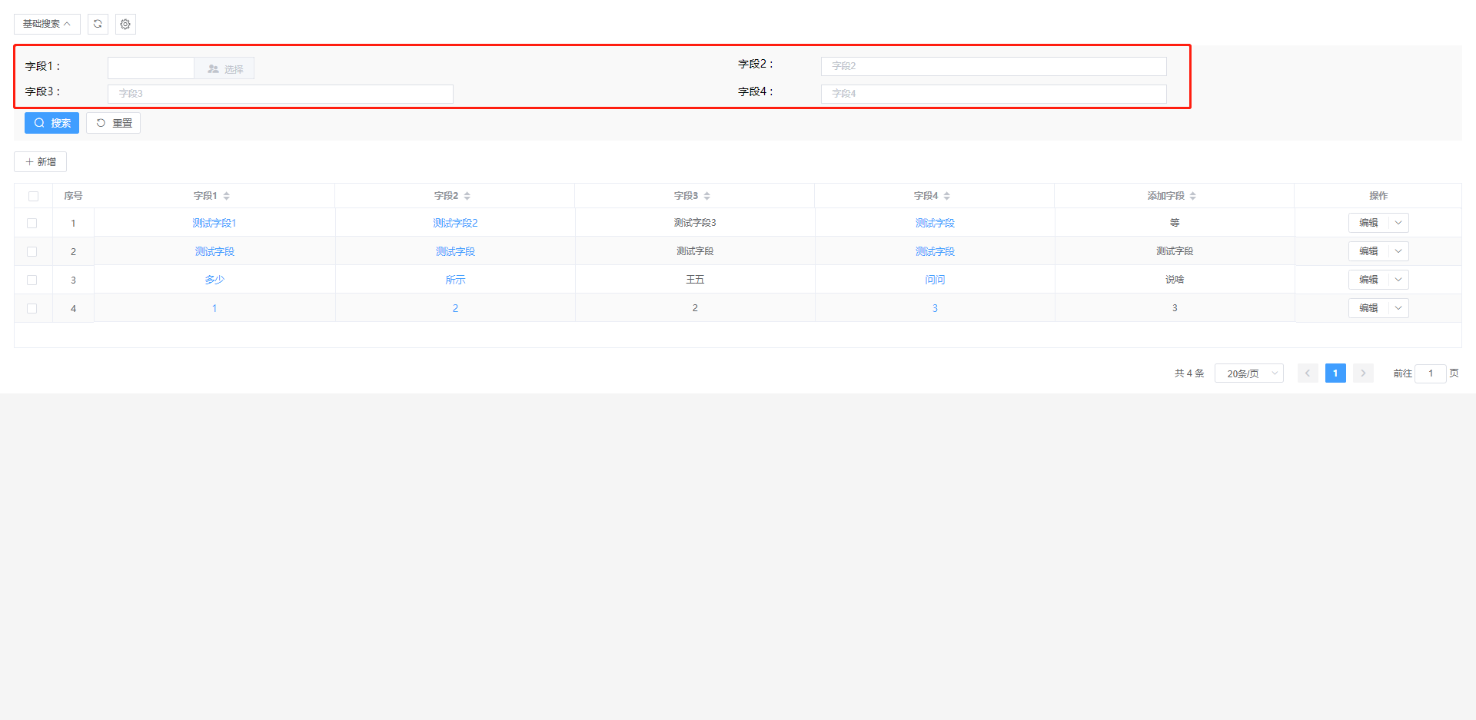1476x720 pixels.
Task: Check the checkbox for row 1
Action: pos(32,223)
